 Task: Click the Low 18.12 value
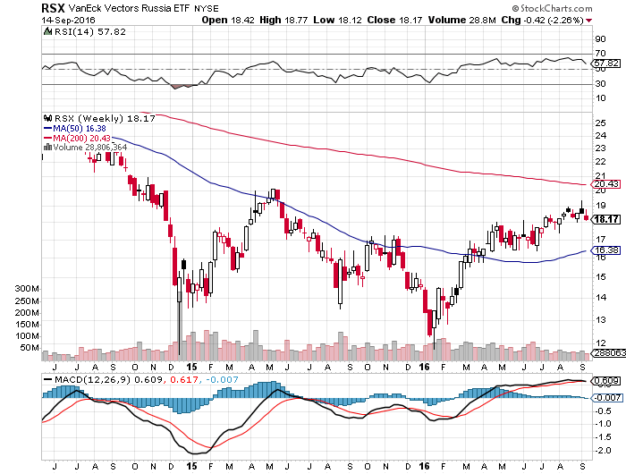point(337,20)
